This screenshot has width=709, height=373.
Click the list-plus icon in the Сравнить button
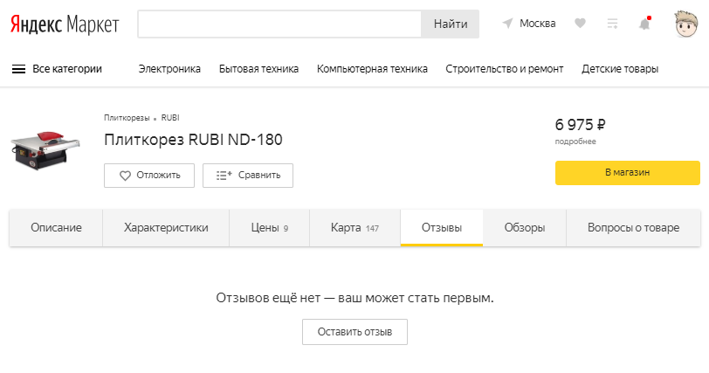click(x=224, y=176)
